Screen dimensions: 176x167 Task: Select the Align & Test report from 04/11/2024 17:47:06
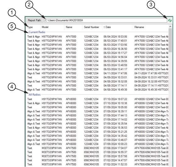[98, 73]
